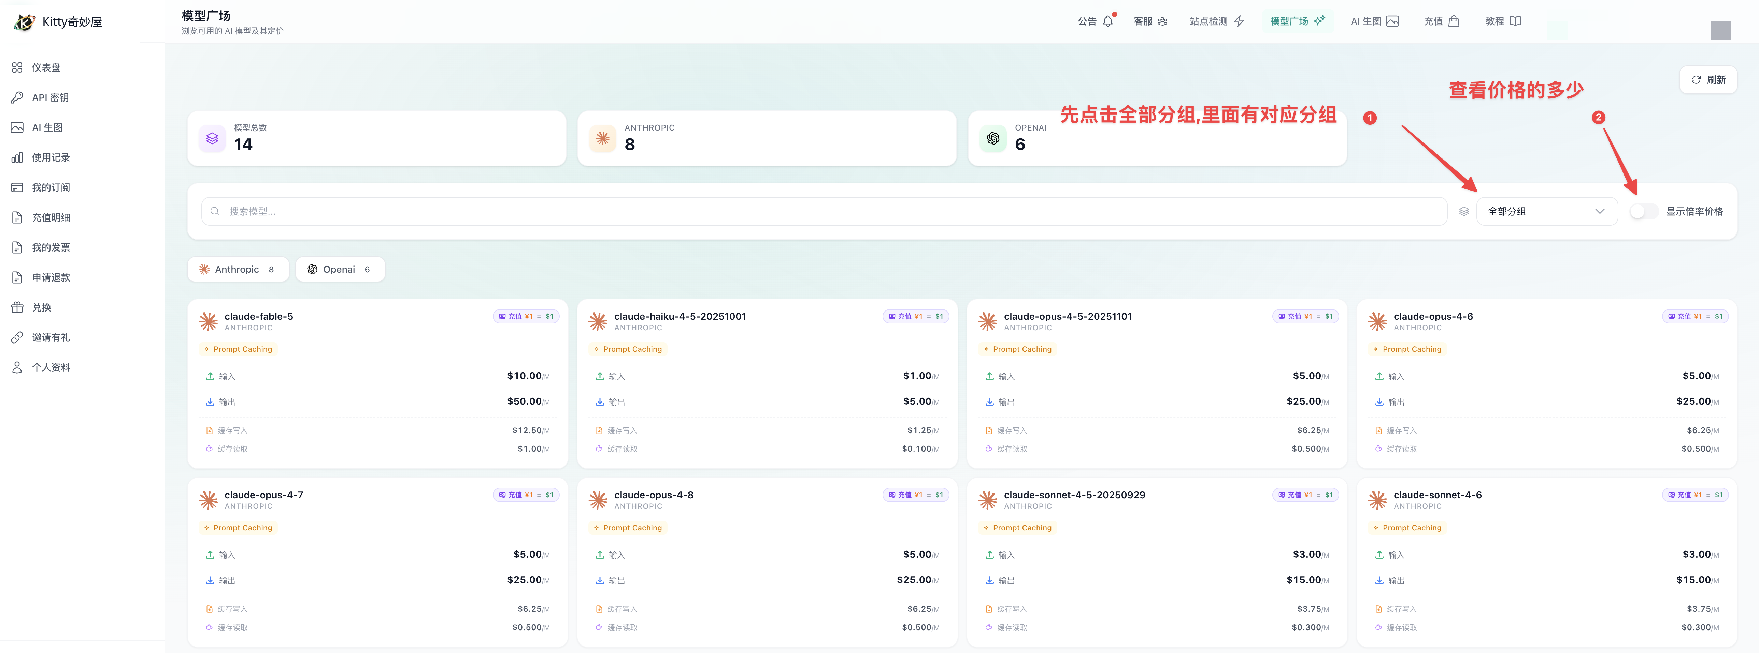Image resolution: width=1759 pixels, height=653 pixels.
Task: Open 邀请有礼 via its chain link icon
Action: pos(17,337)
